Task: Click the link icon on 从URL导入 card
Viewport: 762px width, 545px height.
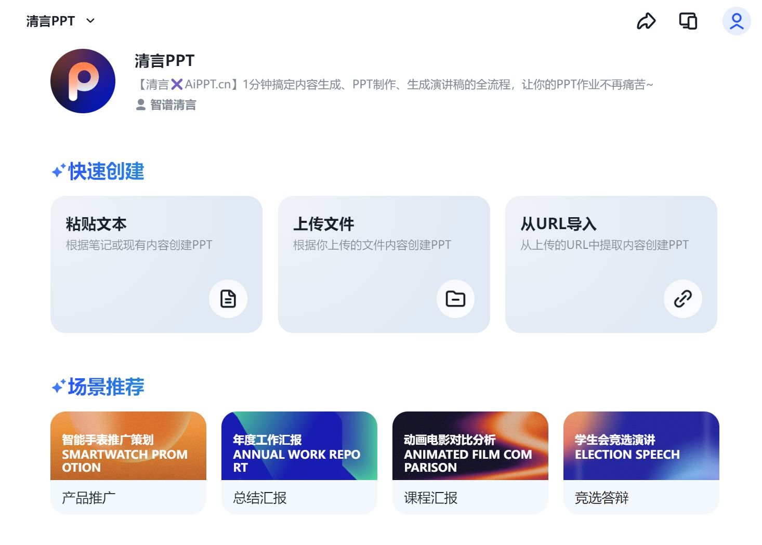Action: pos(682,299)
